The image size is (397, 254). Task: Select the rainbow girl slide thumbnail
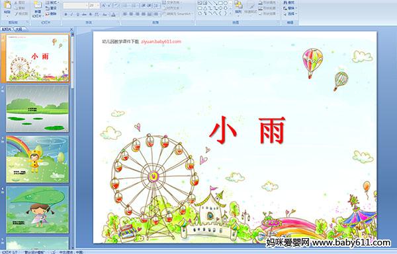(38, 159)
